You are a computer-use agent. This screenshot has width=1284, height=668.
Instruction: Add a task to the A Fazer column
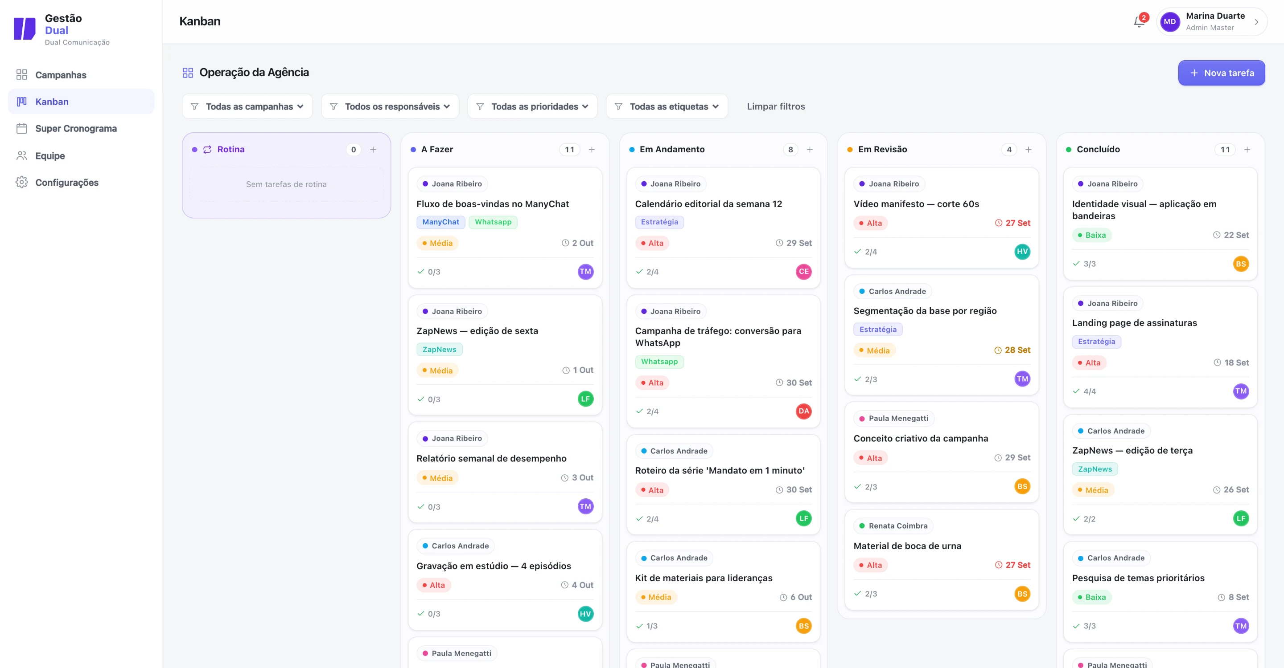592,149
